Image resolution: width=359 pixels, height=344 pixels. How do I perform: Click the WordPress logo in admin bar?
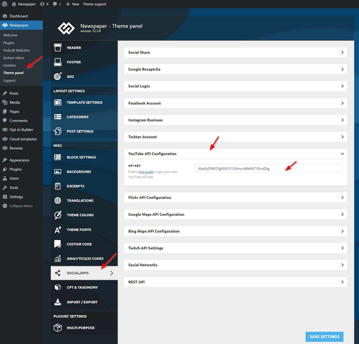5,4
